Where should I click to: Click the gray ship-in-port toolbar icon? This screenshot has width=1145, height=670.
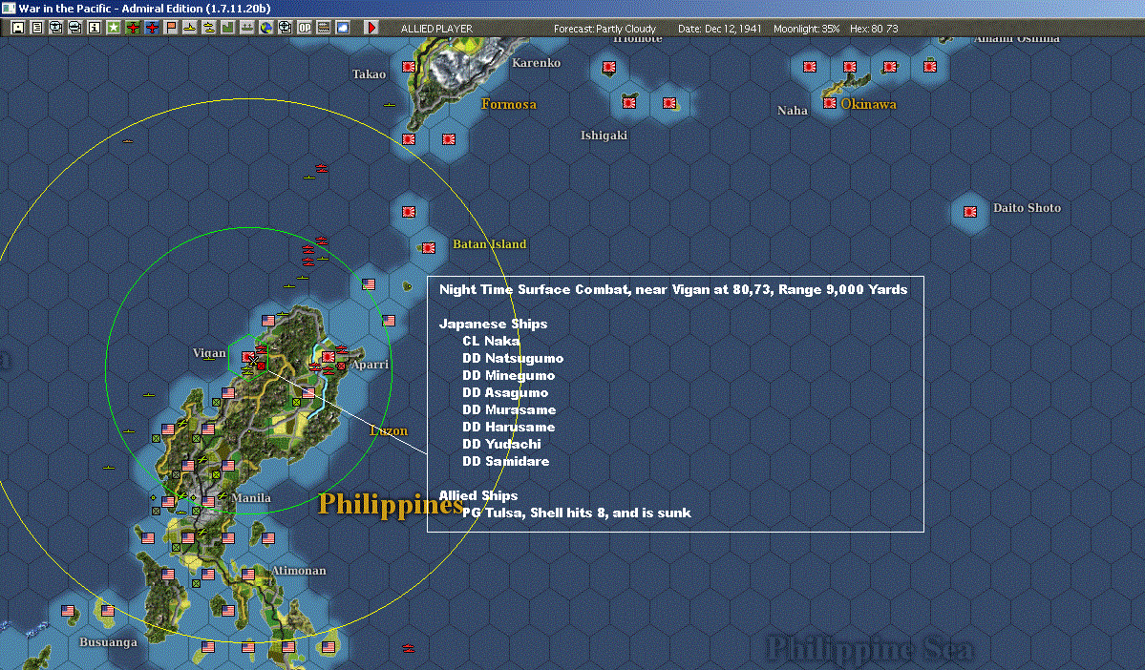pos(246,28)
